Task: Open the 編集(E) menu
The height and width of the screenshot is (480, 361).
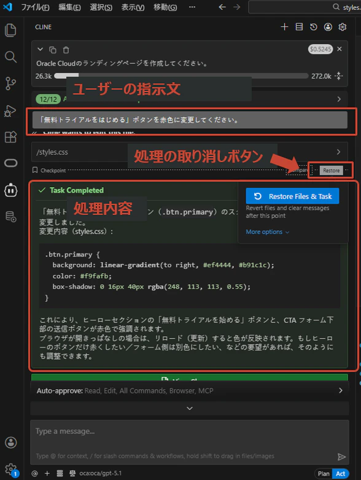Action: (69, 7)
